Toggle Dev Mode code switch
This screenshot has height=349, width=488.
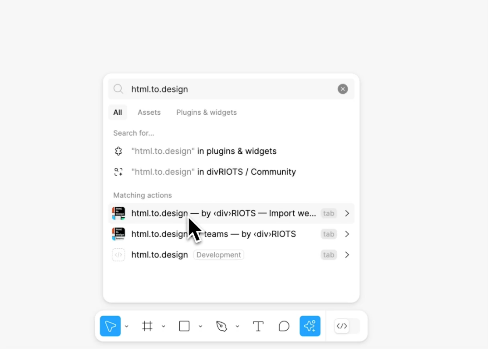click(x=347, y=326)
